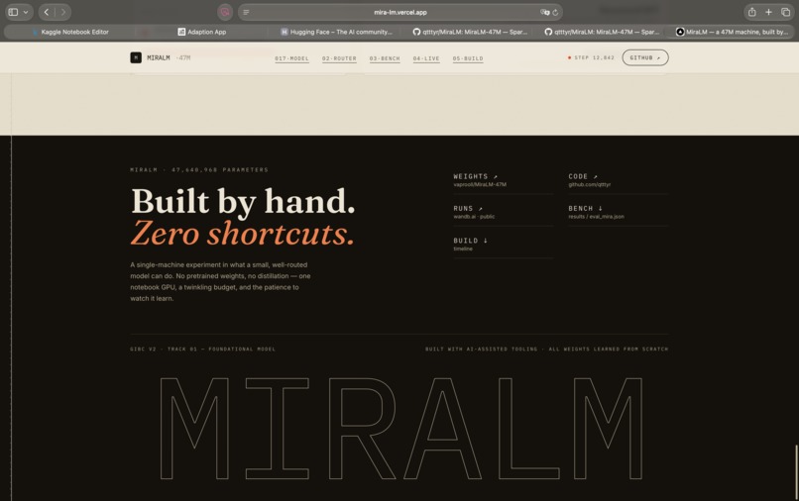Click the orange 'Zero shortcuts.' heading
This screenshot has width=799, height=501.
click(x=242, y=234)
